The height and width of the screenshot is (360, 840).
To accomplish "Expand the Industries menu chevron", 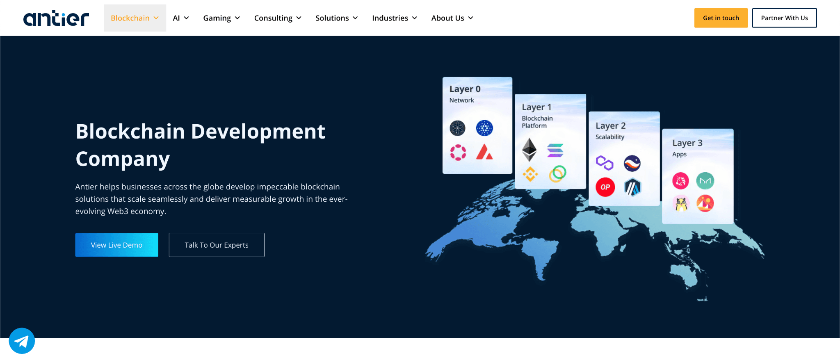I will point(415,18).
